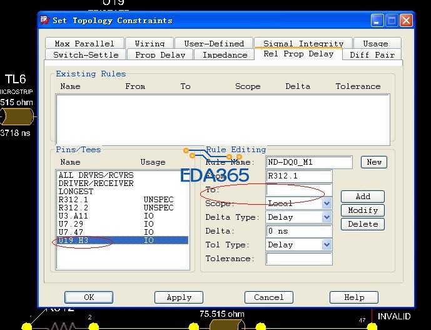Select the DRIVER/RECEIVER pin entry
431x330 pixels.
(123, 183)
